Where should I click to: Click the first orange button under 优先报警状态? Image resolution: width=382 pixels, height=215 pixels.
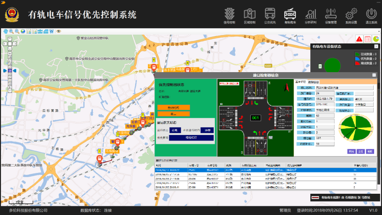tap(172, 107)
